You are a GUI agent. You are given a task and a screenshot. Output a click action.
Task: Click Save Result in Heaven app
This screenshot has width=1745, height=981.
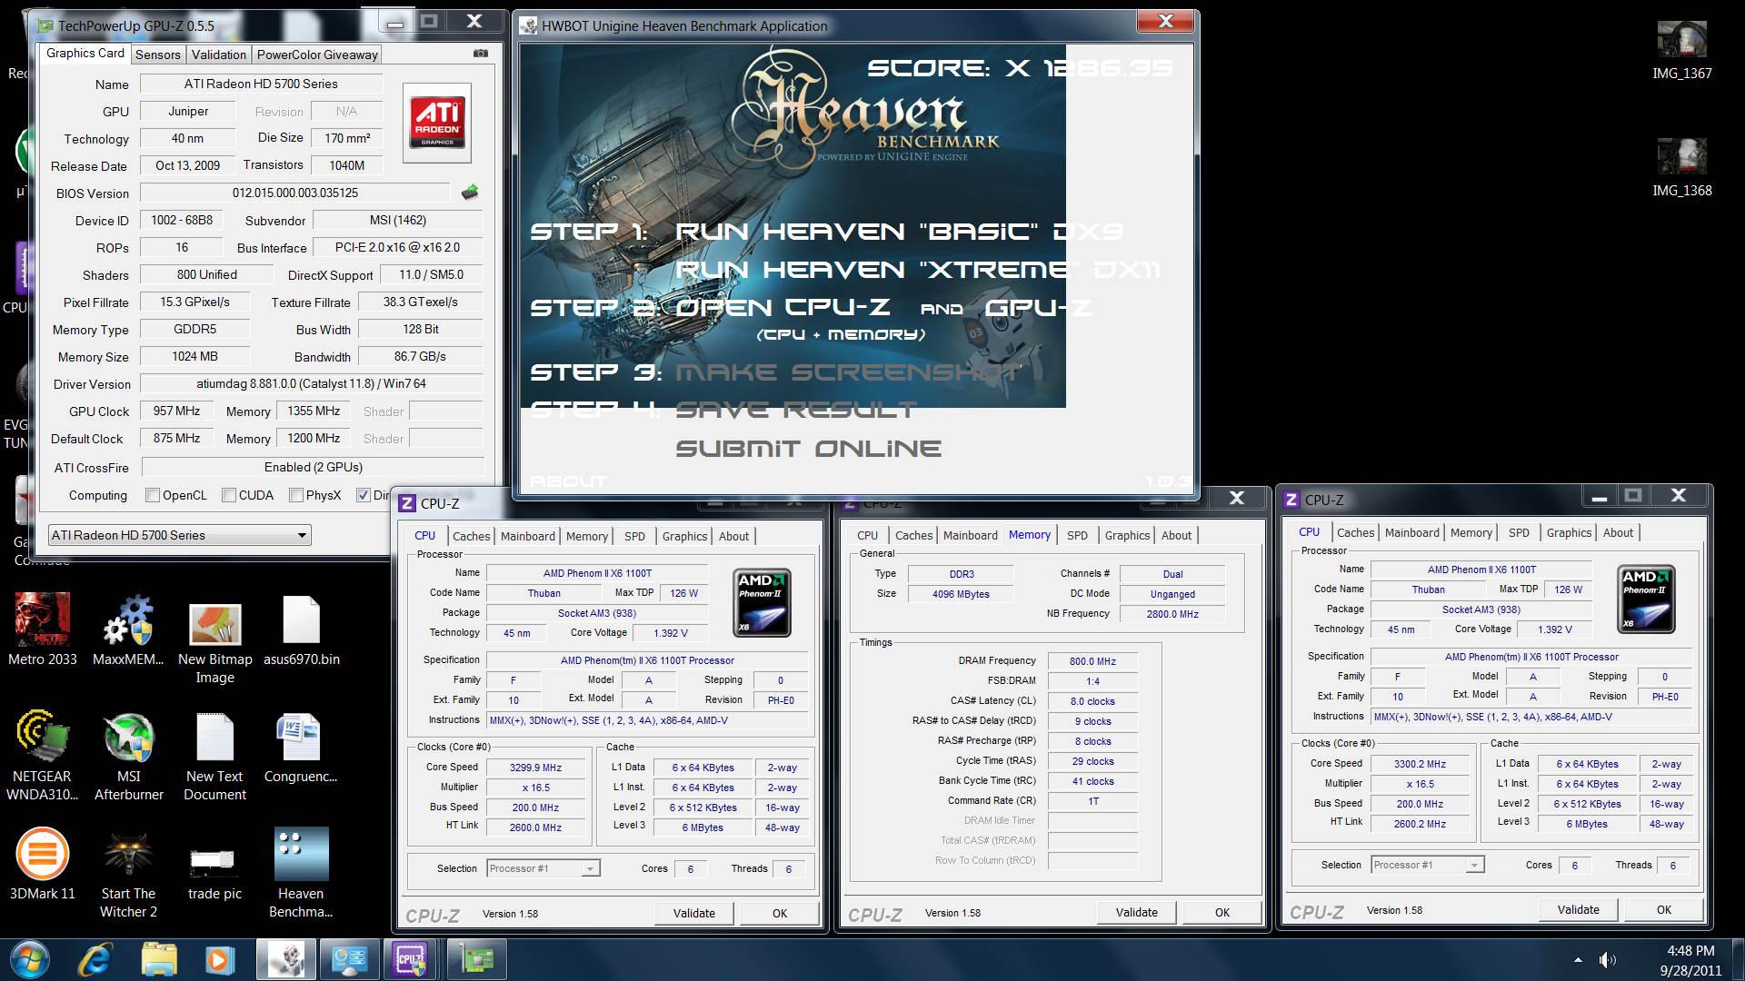795,410
